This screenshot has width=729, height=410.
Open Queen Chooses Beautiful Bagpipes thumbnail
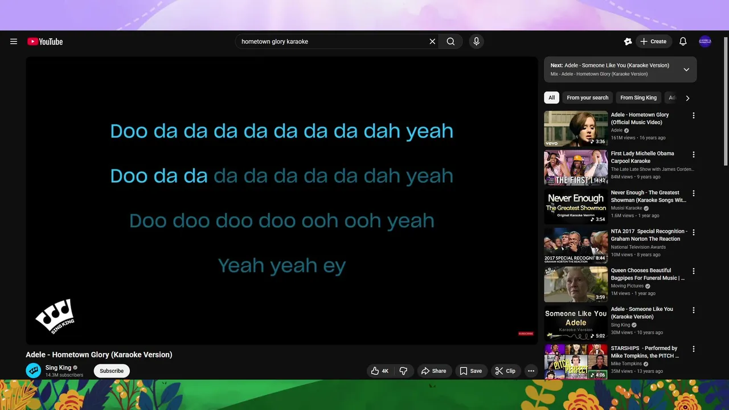coord(575,284)
